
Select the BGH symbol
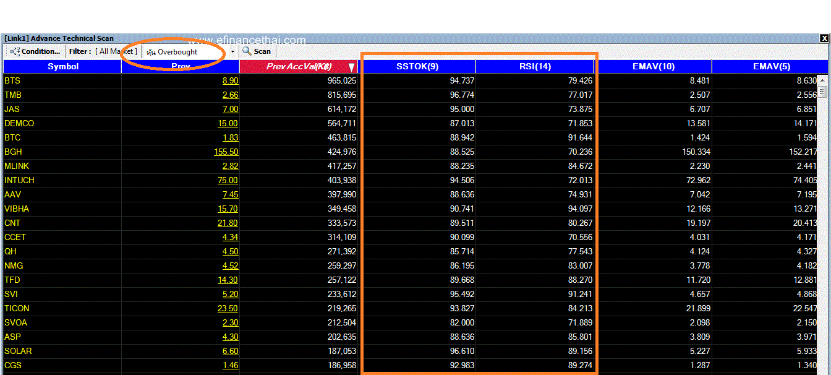(14, 152)
